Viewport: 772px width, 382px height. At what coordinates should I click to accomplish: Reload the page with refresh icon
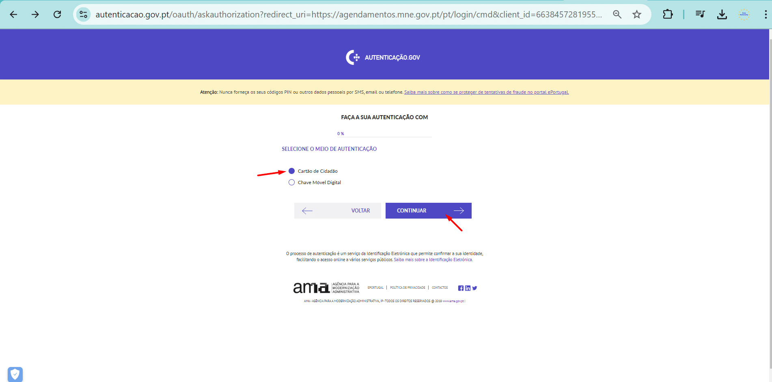57,15
